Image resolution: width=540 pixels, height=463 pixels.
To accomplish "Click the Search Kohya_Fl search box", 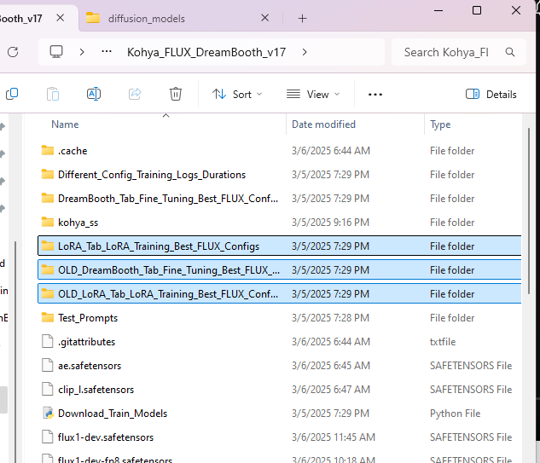I will pos(459,52).
